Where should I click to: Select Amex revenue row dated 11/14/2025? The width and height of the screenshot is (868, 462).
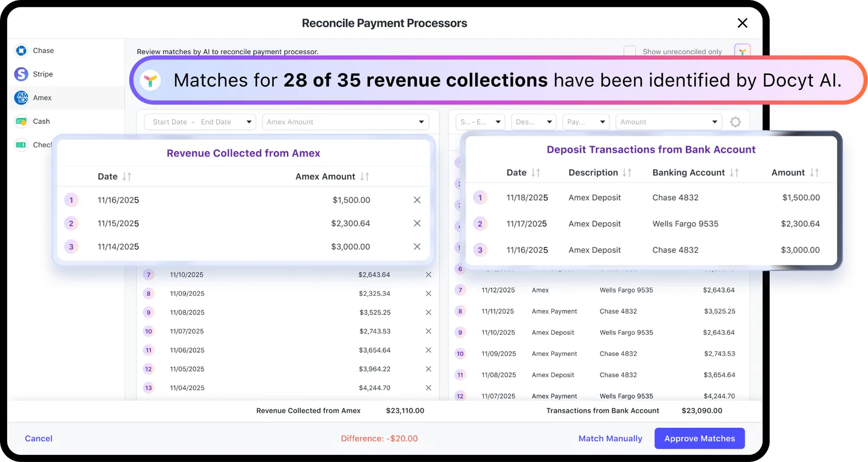pyautogui.click(x=244, y=246)
